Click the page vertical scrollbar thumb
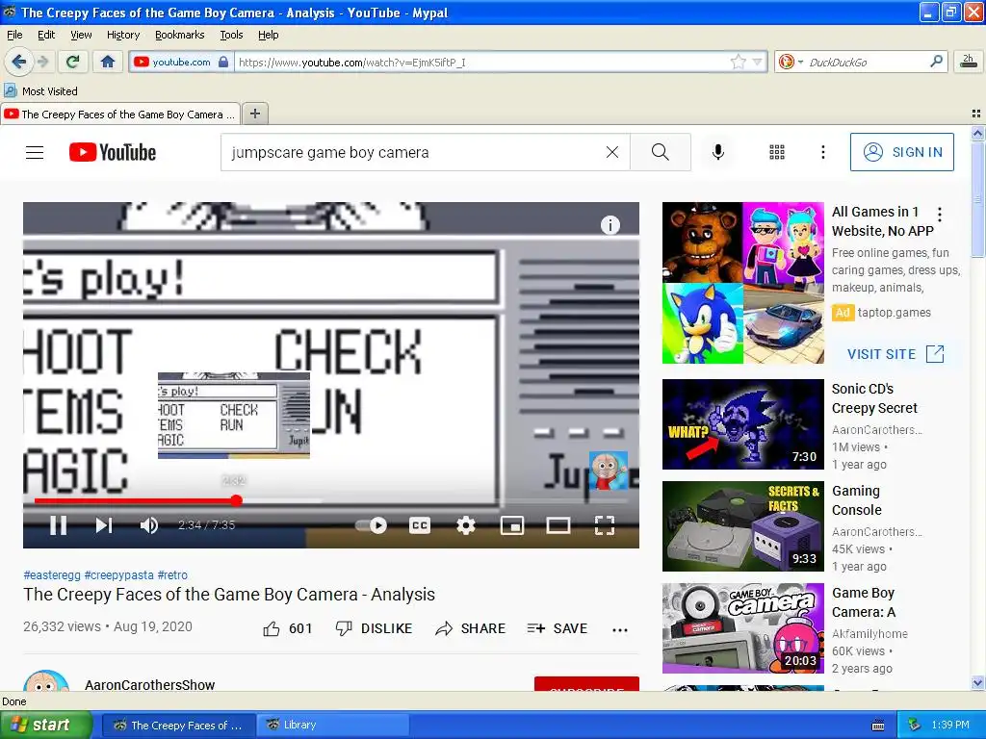The image size is (986, 739). point(977,199)
